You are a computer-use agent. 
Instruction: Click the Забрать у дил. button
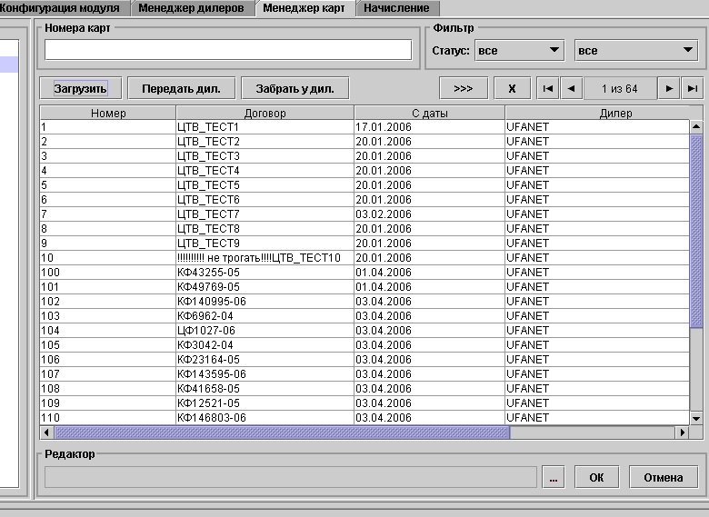pyautogui.click(x=295, y=88)
